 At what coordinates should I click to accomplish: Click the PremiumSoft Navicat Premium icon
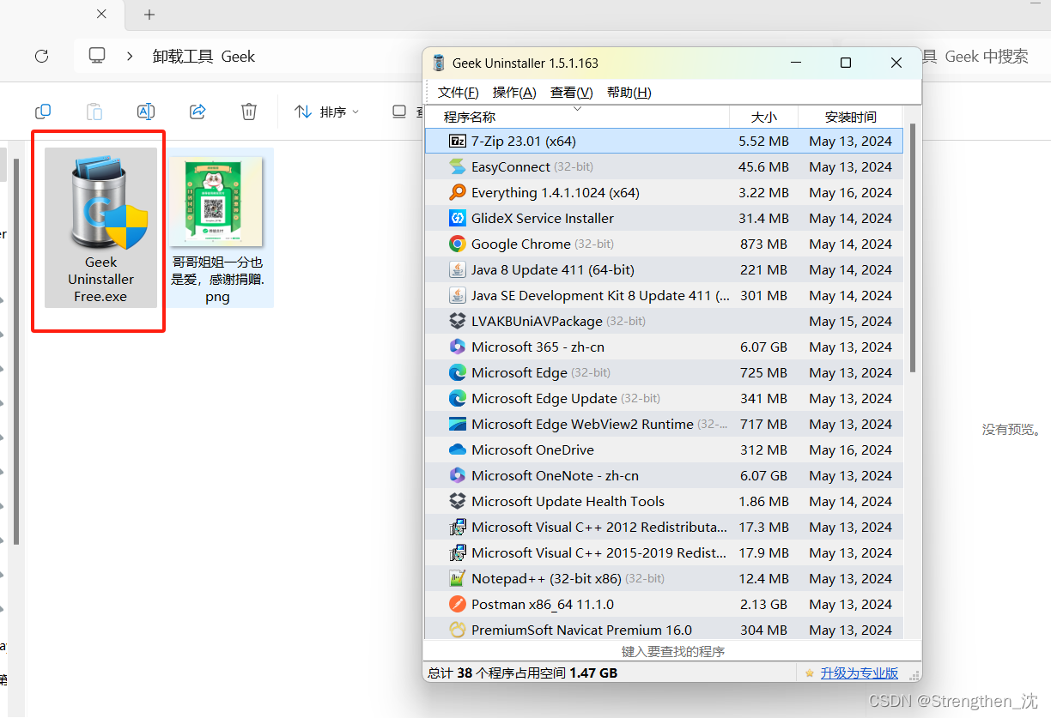458,630
